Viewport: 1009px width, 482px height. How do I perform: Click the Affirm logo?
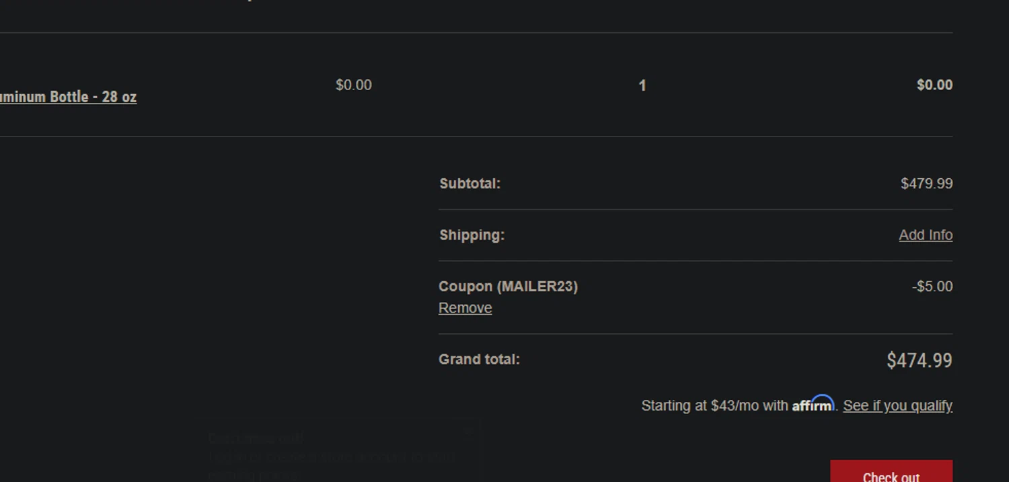(x=813, y=404)
